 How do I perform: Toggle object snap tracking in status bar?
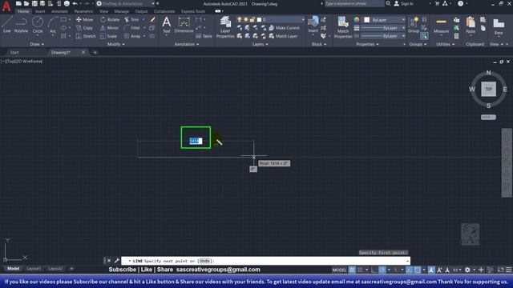(409, 270)
